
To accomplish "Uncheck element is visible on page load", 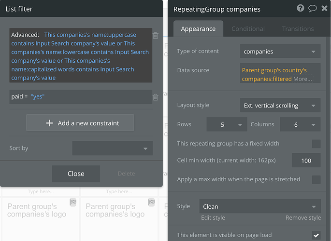I will tap(316, 235).
